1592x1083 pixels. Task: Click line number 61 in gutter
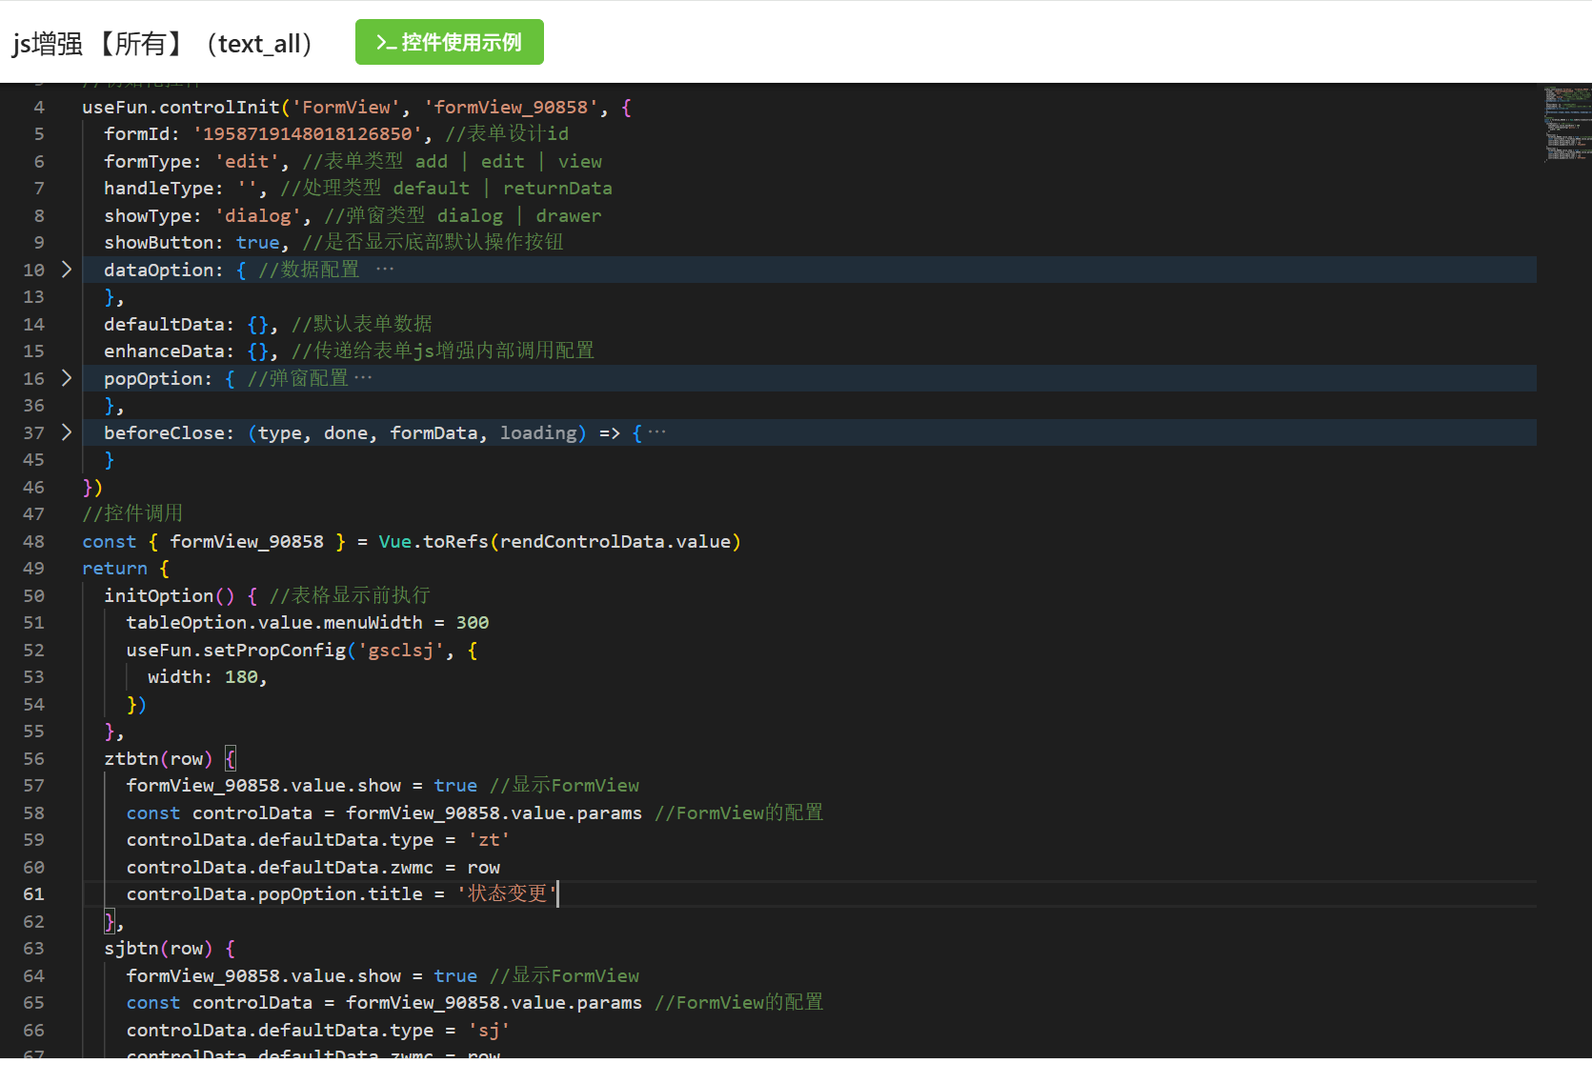pyautogui.click(x=33, y=894)
